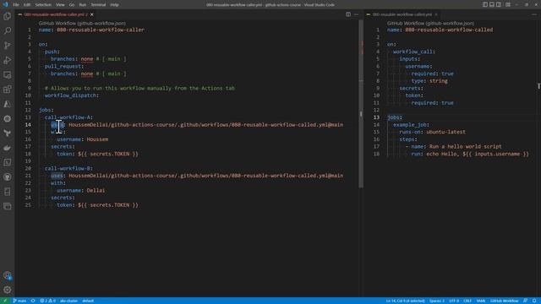
Task: Open the Edit menu
Action: coord(27,5)
